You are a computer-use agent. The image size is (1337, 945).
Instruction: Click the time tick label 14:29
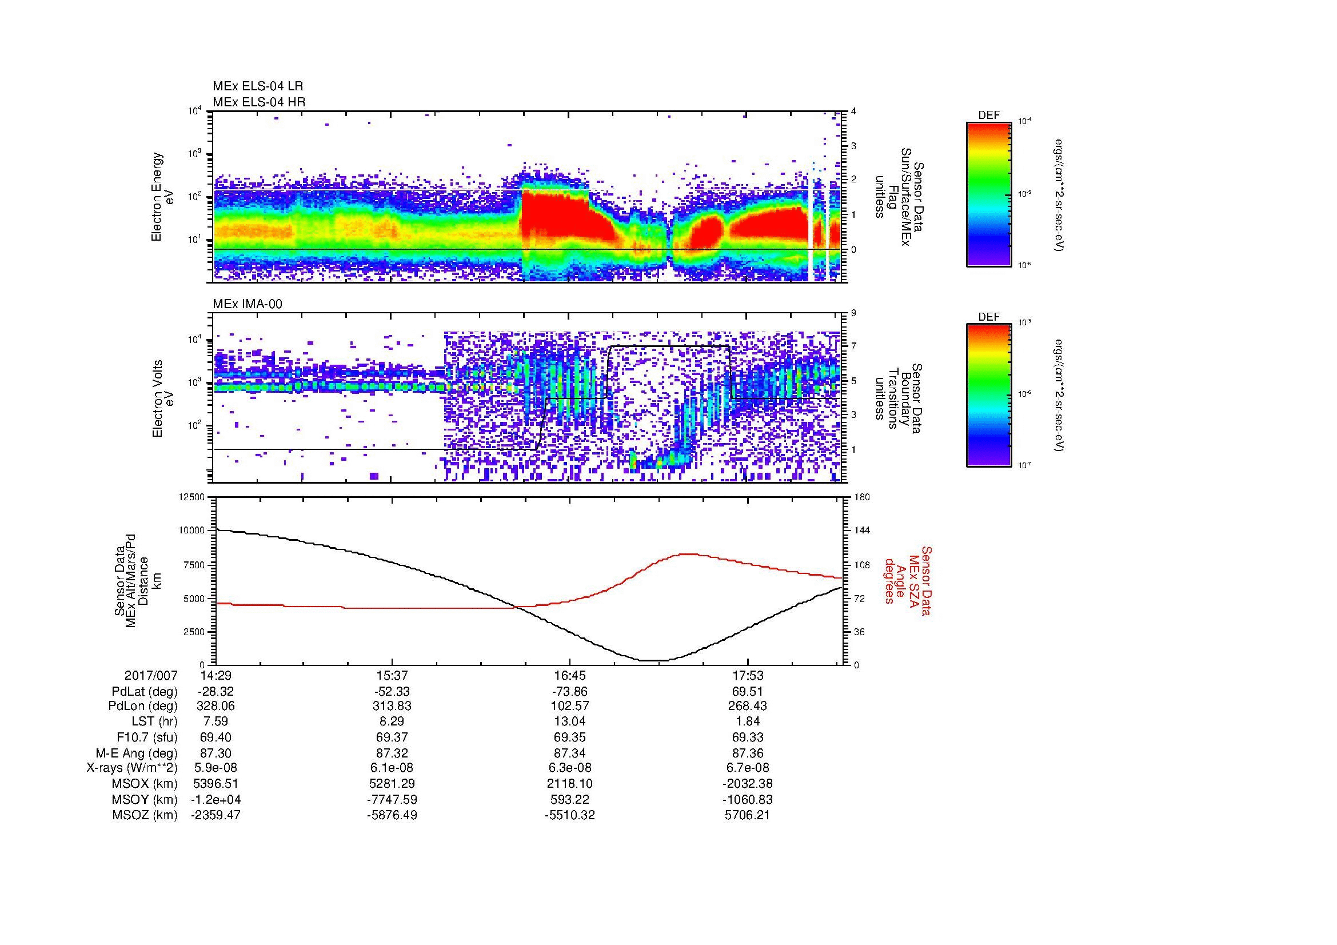pos(215,676)
